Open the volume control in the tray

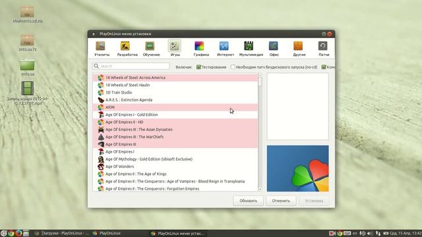pyautogui.click(x=370, y=233)
